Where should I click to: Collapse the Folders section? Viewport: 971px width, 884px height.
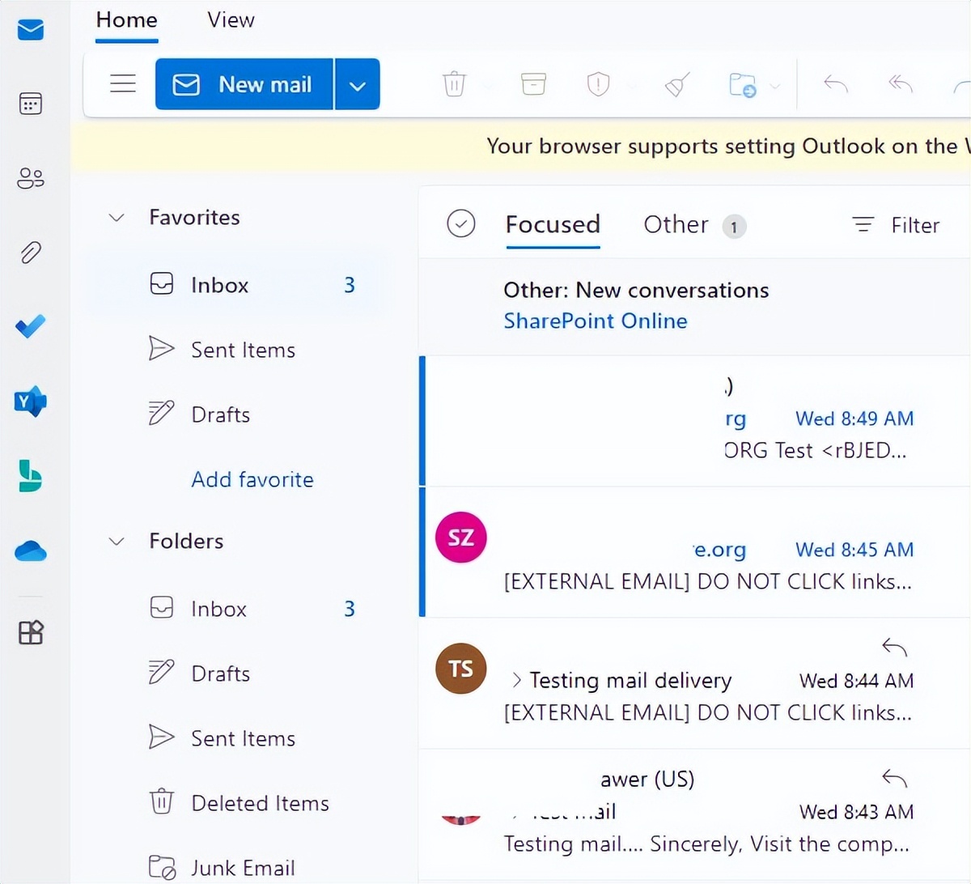point(116,541)
